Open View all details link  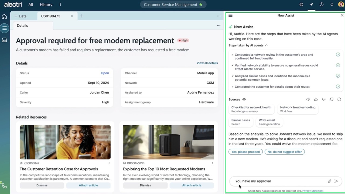click(x=207, y=63)
